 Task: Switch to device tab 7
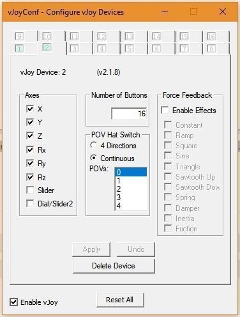tap(189, 49)
